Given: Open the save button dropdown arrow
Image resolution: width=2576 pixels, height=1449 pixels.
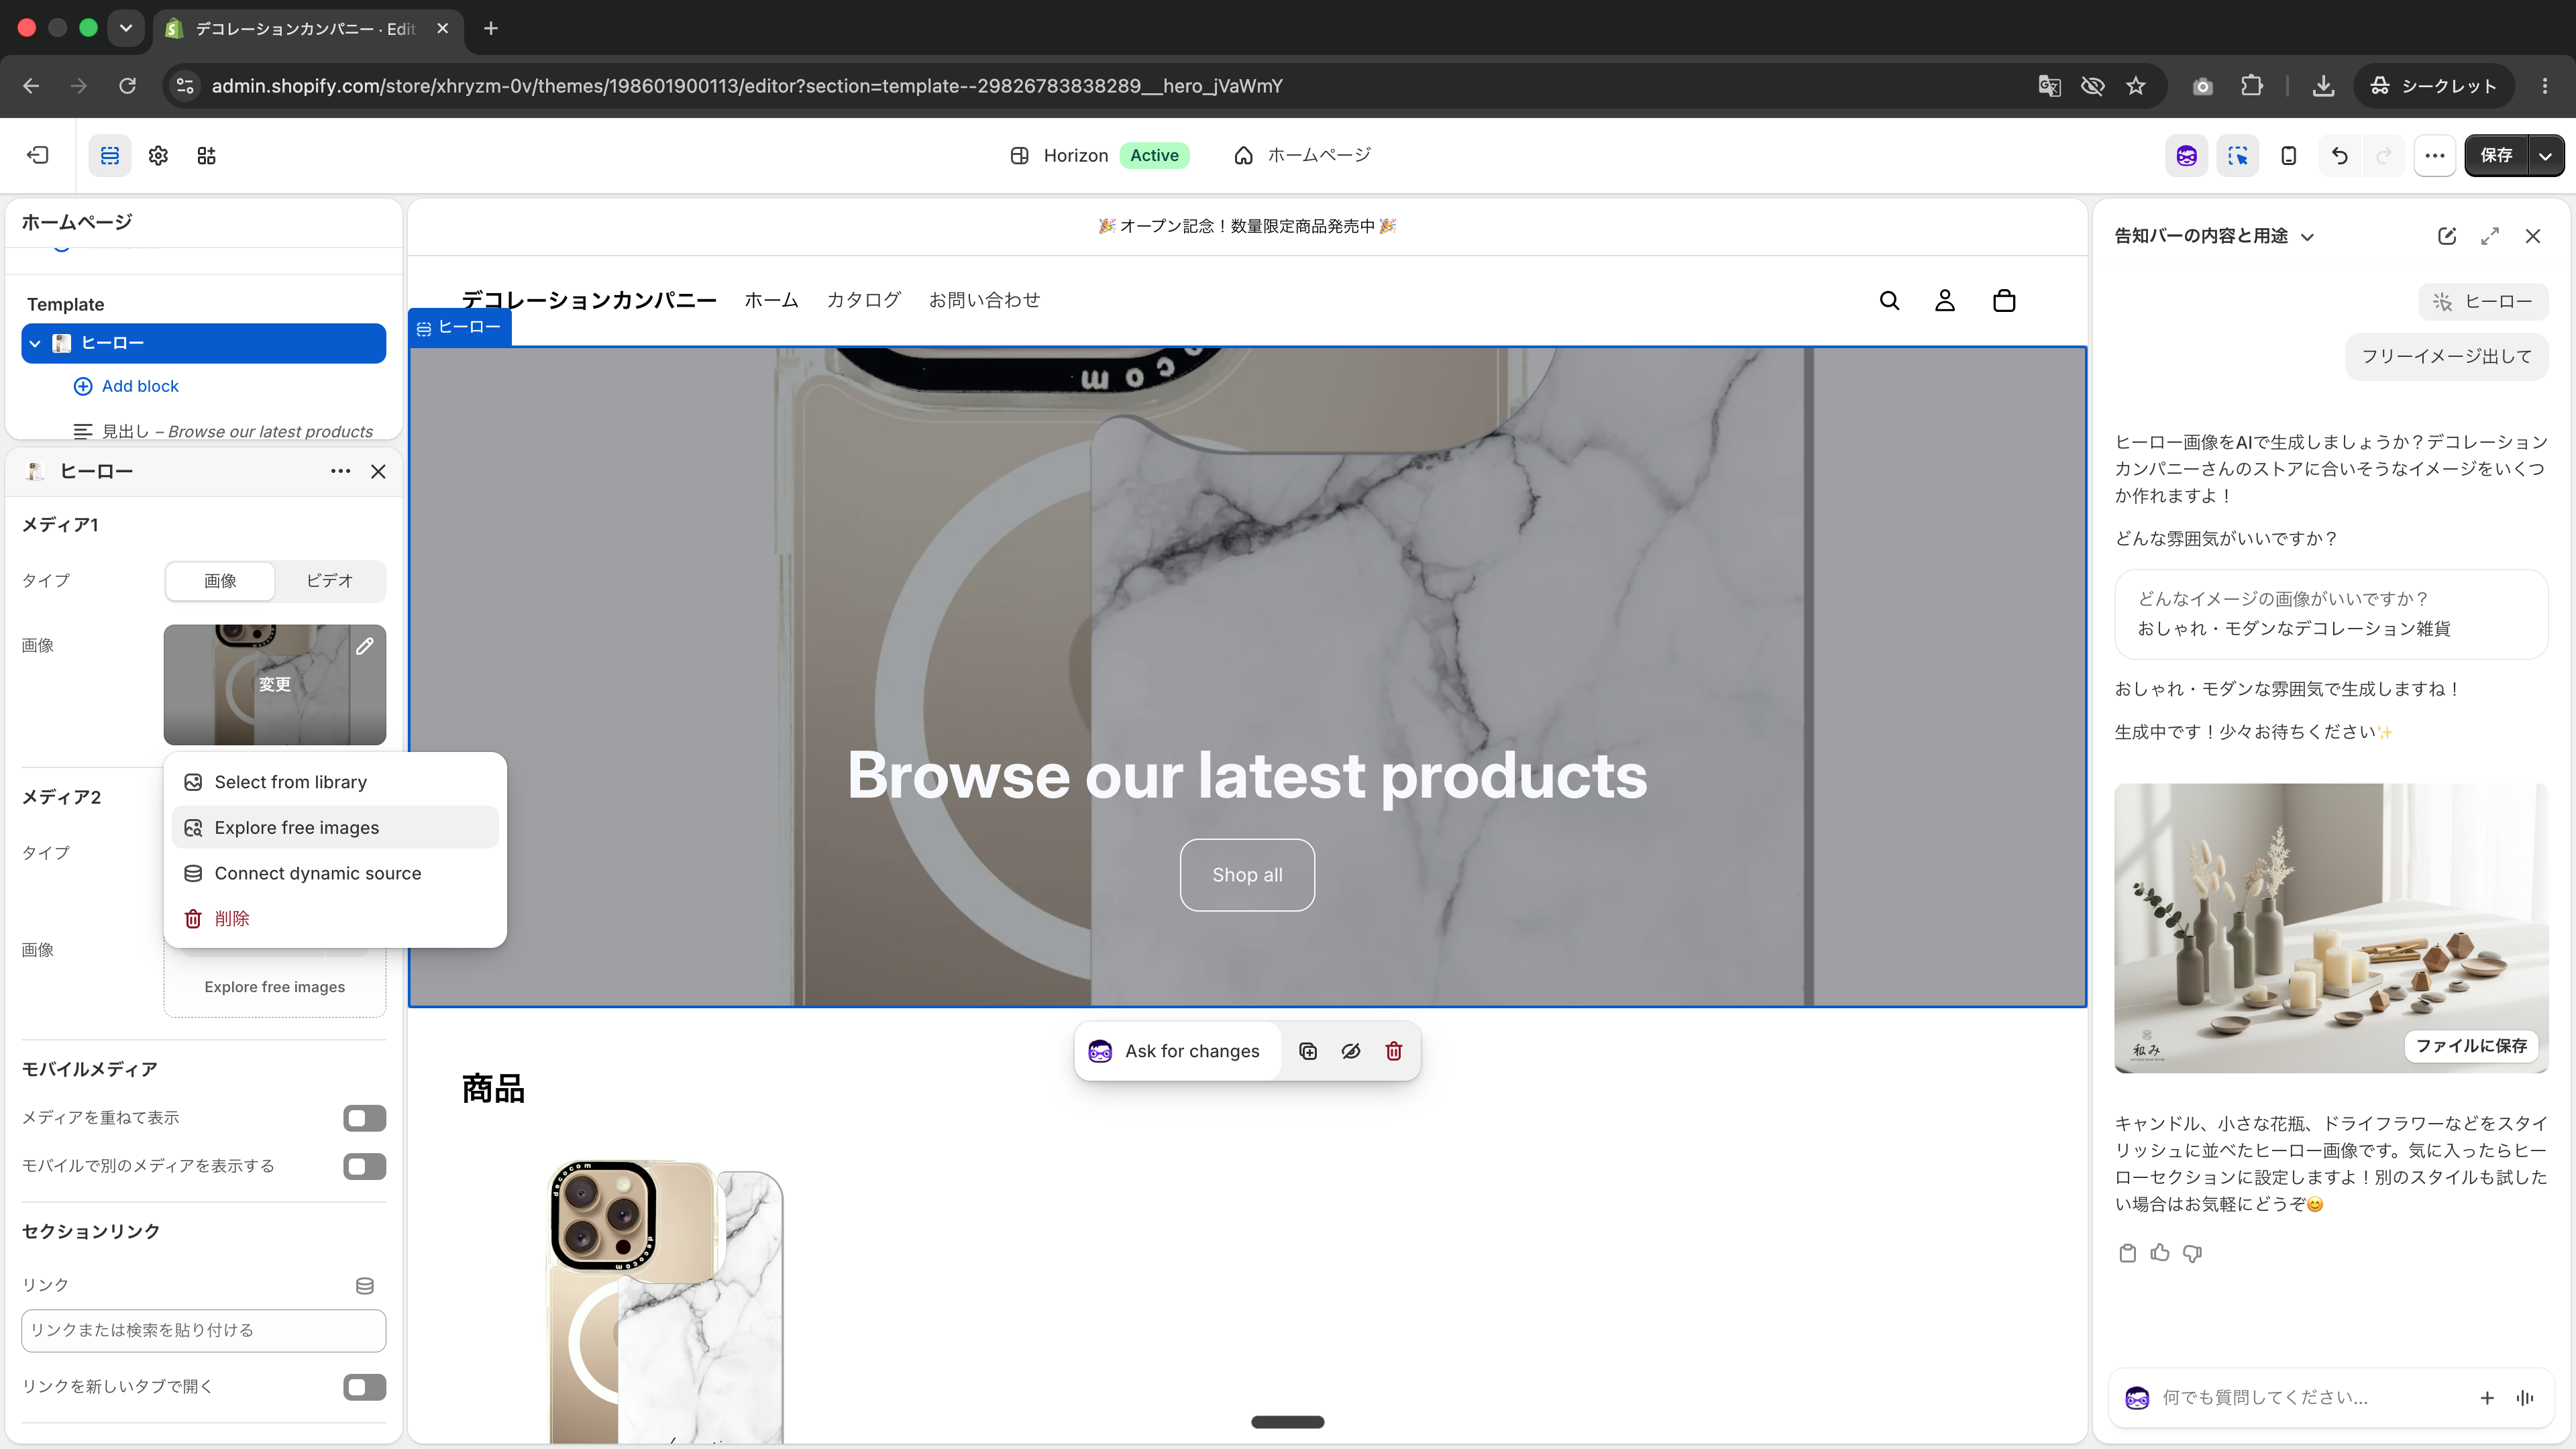Looking at the screenshot, I should 2546,155.
